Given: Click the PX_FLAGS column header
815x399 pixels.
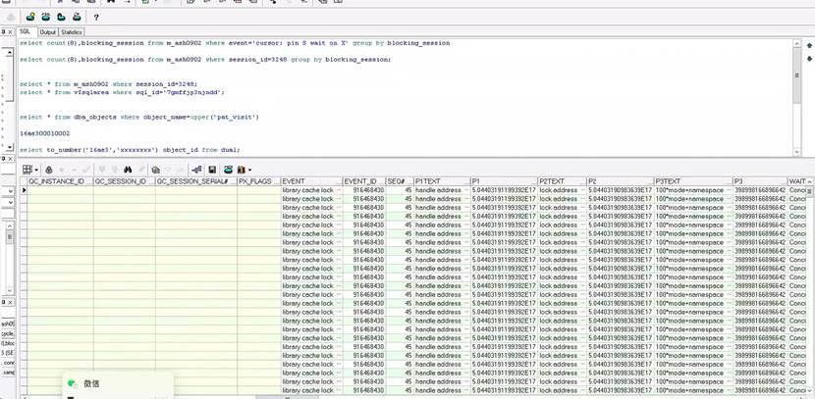Looking at the screenshot, I should [258, 181].
